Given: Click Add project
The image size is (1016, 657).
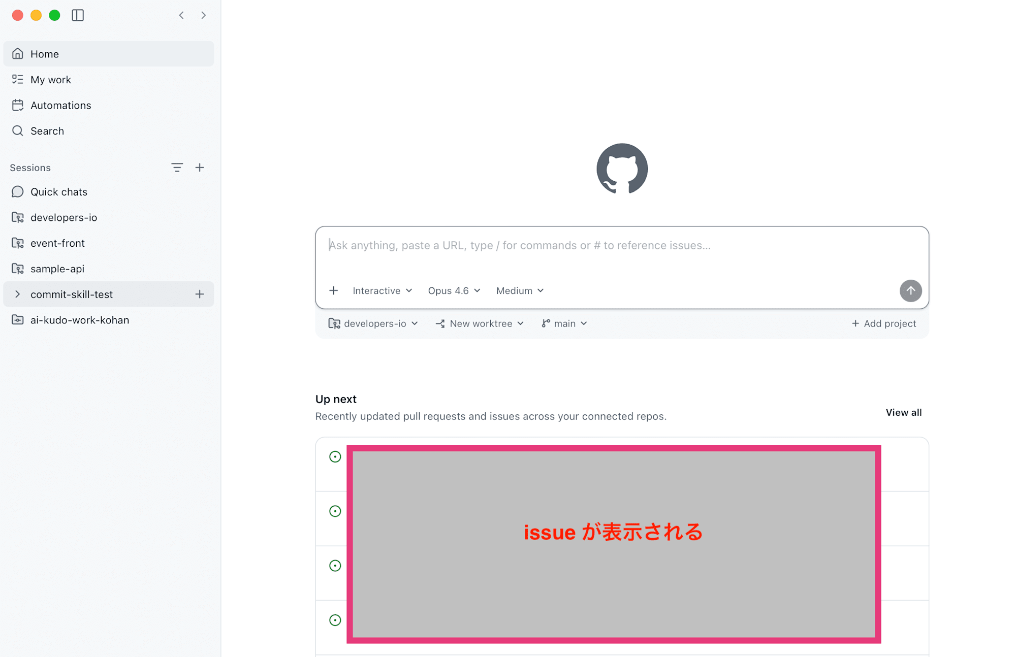Looking at the screenshot, I should 884,323.
